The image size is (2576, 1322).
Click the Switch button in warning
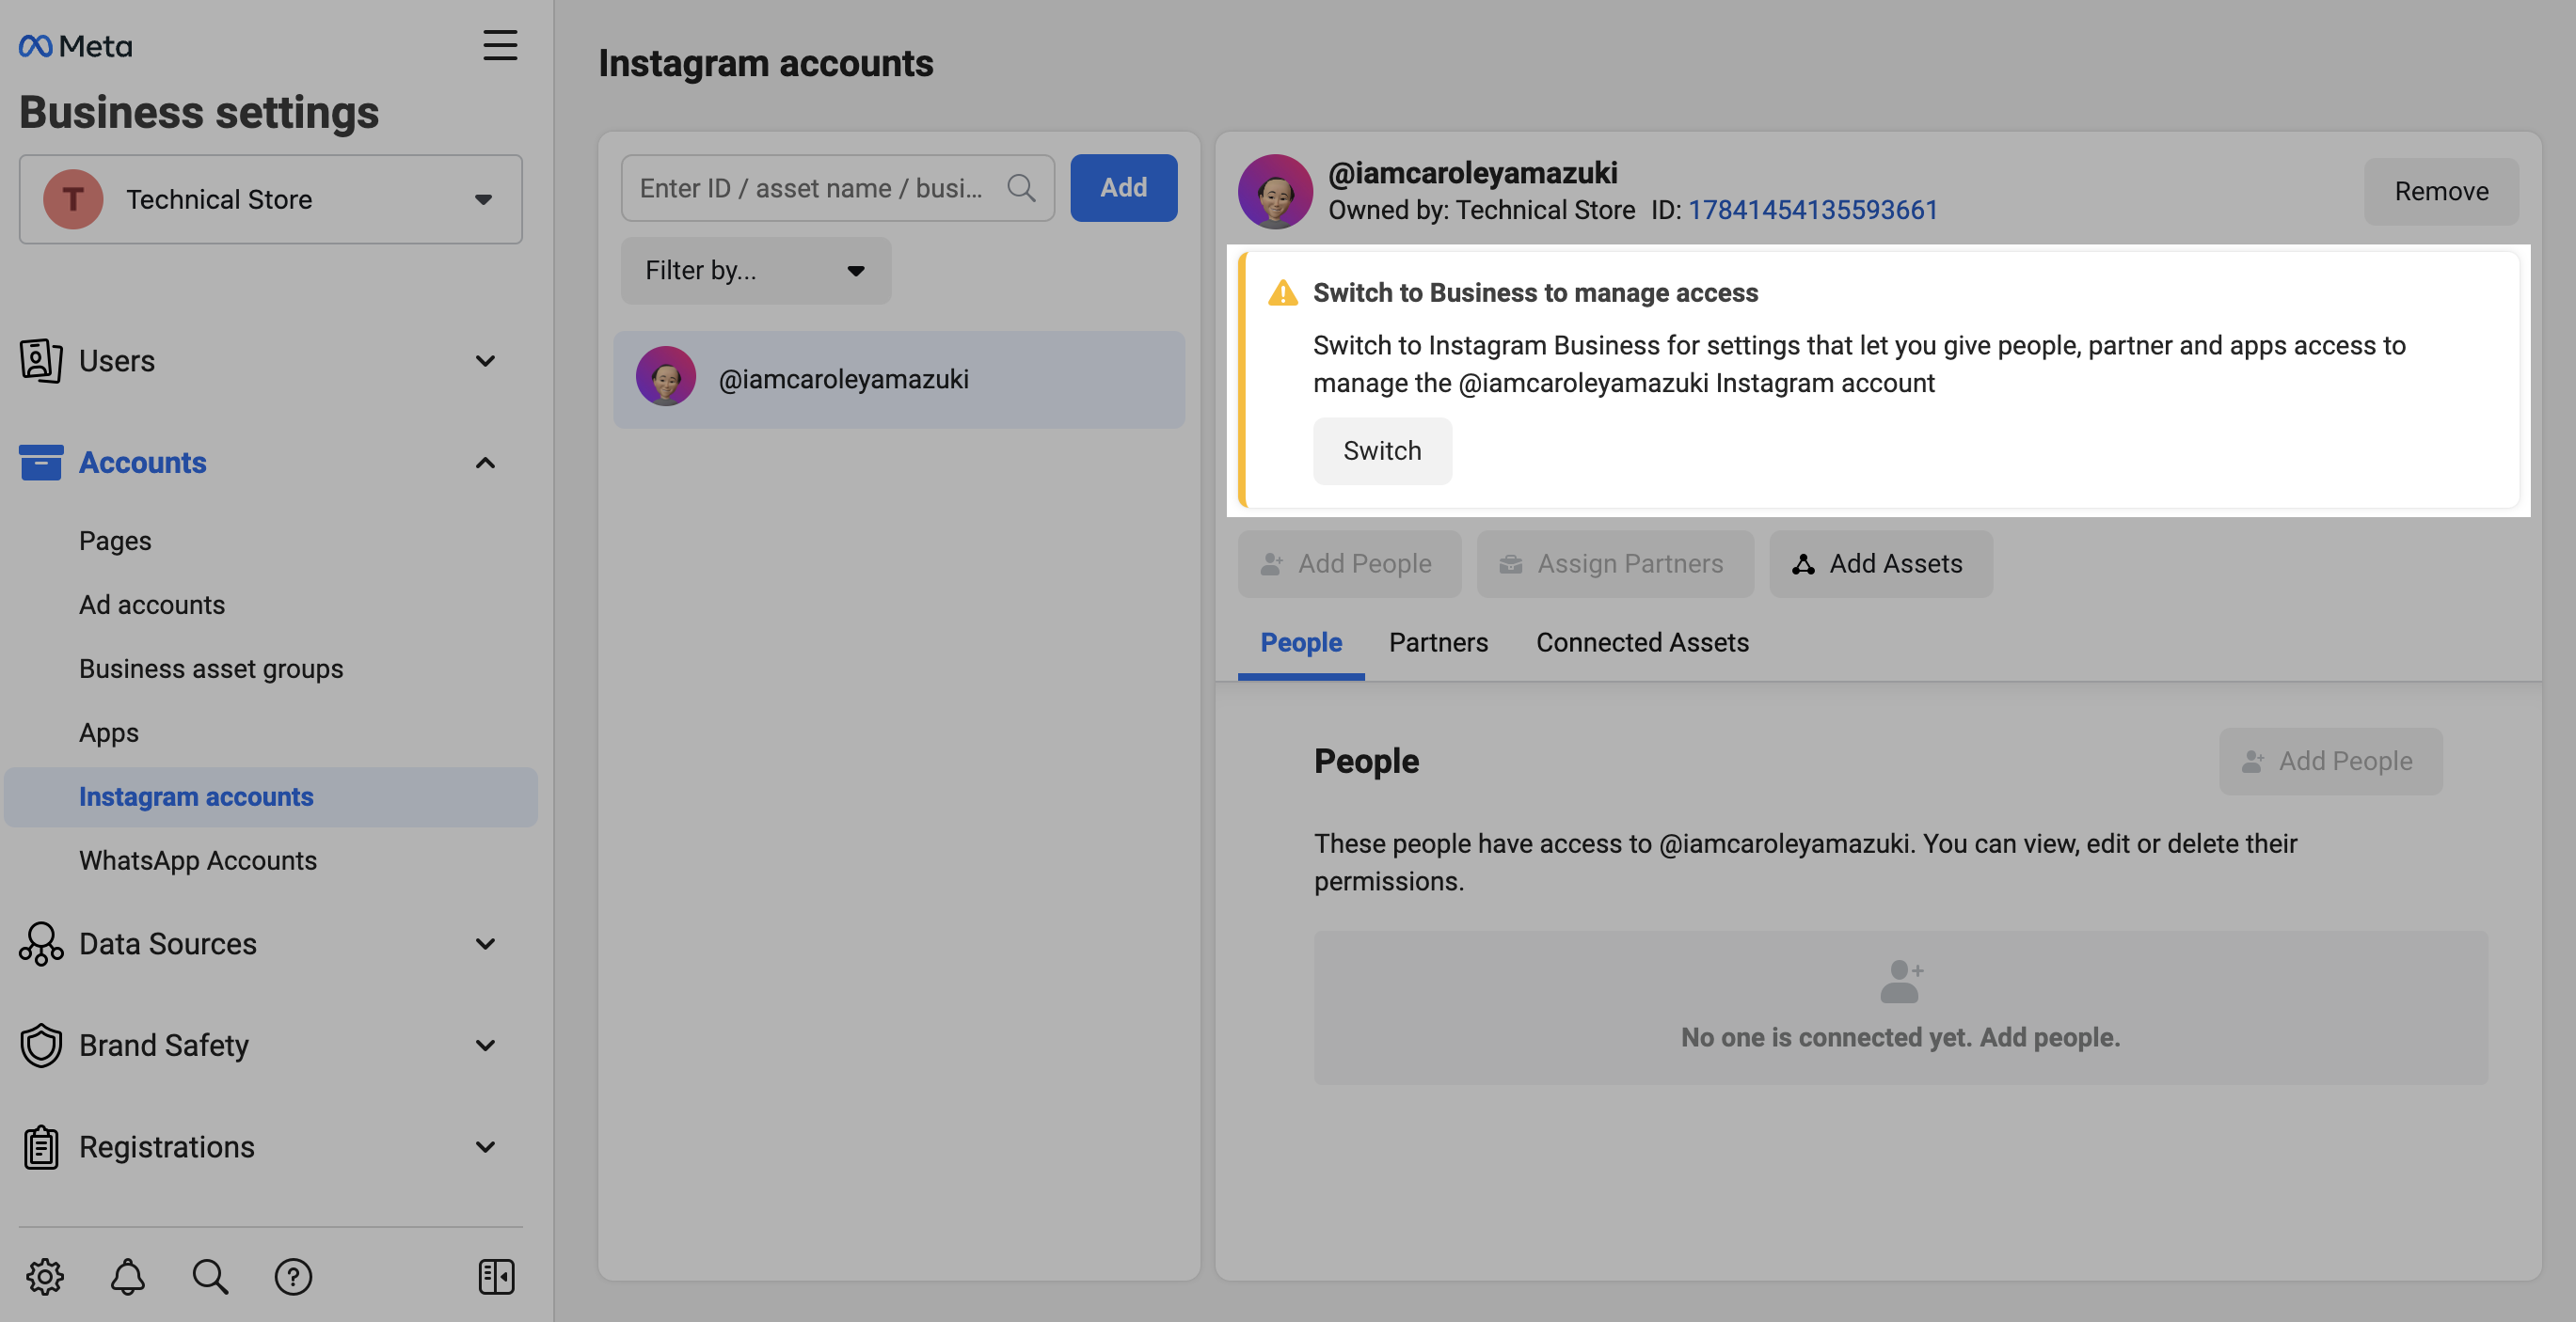[x=1382, y=450]
